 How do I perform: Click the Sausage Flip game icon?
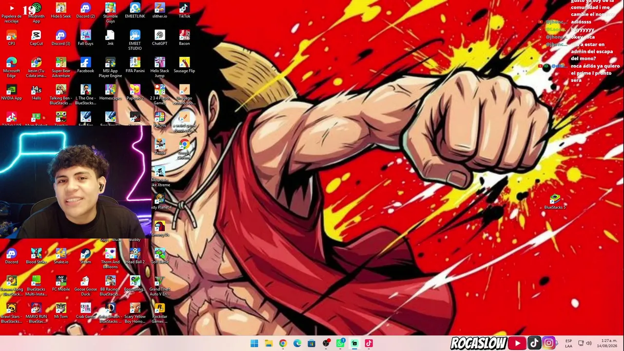point(184,65)
